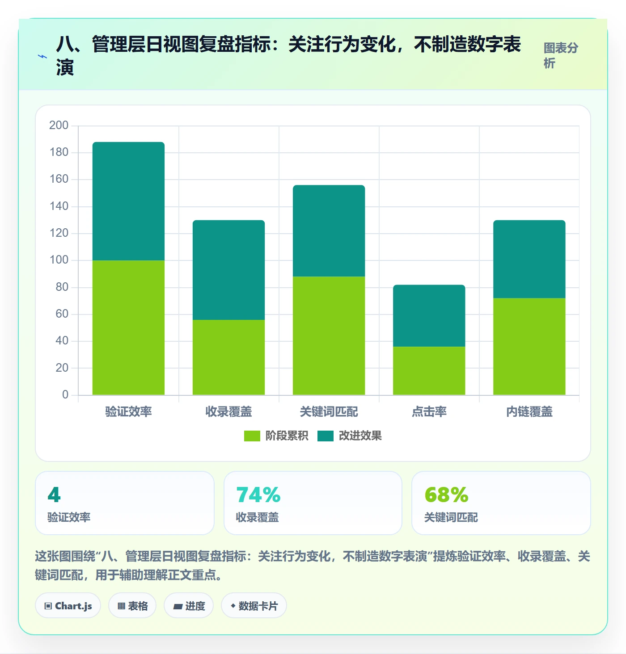This screenshot has width=626, height=654.
Task: Click the lightning bolt icon beside the title
Action: 42,57
